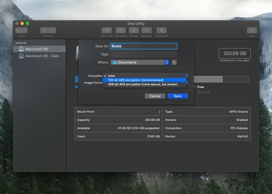This screenshot has width=272, height=194.
Task: Select Macintosh HD - Data volume
Action: 40,56
